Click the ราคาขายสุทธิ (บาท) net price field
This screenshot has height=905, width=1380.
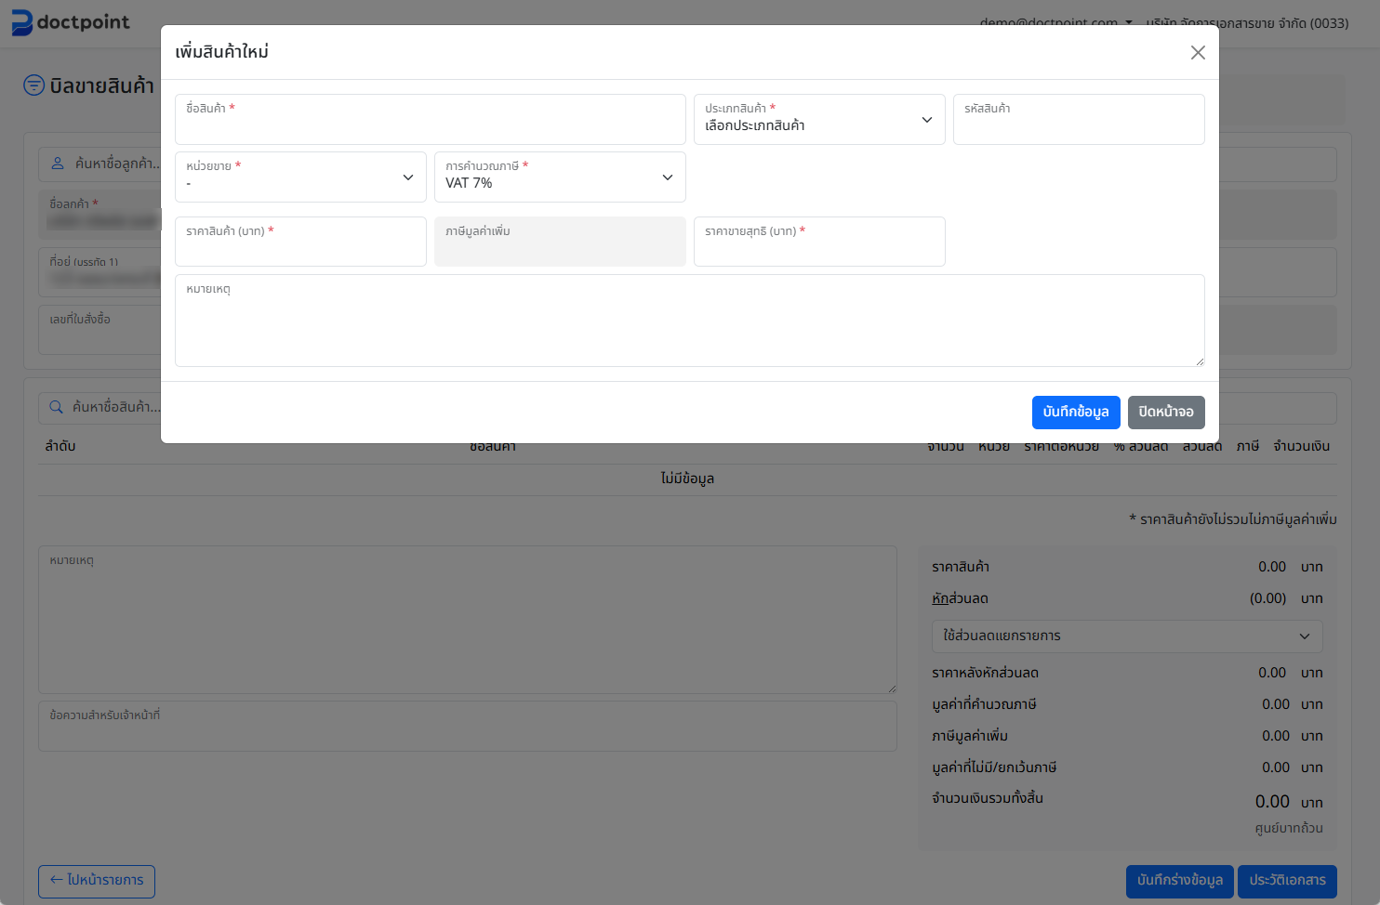818,247
